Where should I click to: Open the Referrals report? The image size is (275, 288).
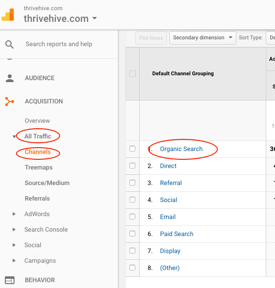pos(37,198)
